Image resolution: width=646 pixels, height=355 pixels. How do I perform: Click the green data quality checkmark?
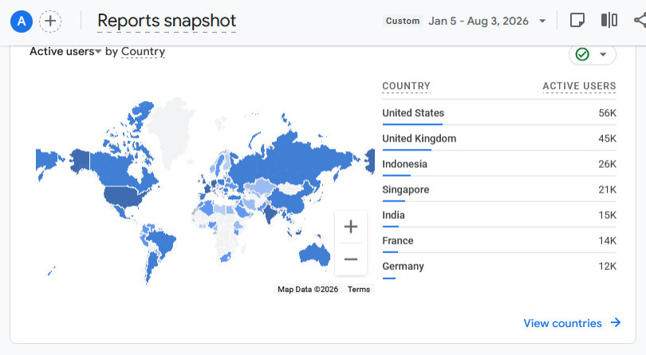point(582,54)
